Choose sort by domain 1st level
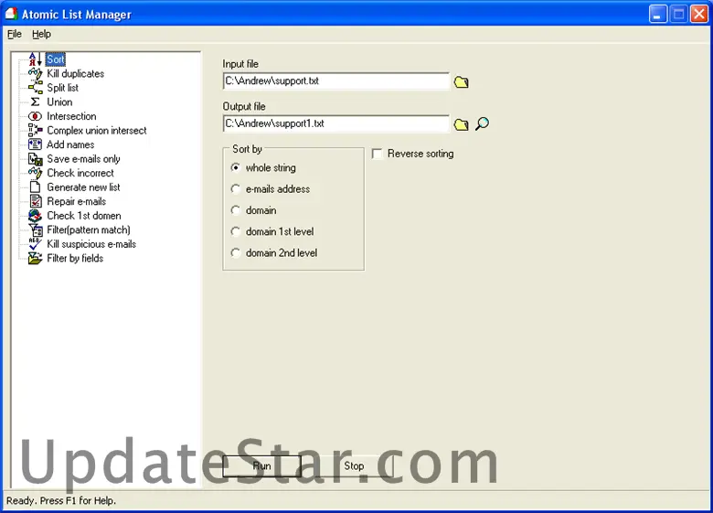This screenshot has height=513, width=713. click(x=236, y=231)
